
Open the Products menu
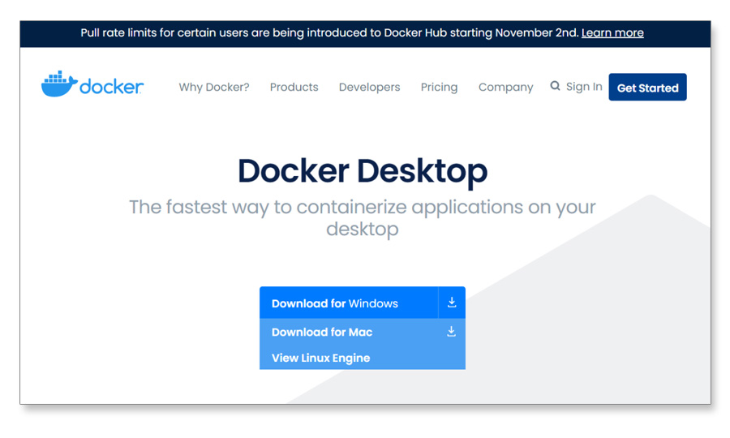pyautogui.click(x=294, y=87)
